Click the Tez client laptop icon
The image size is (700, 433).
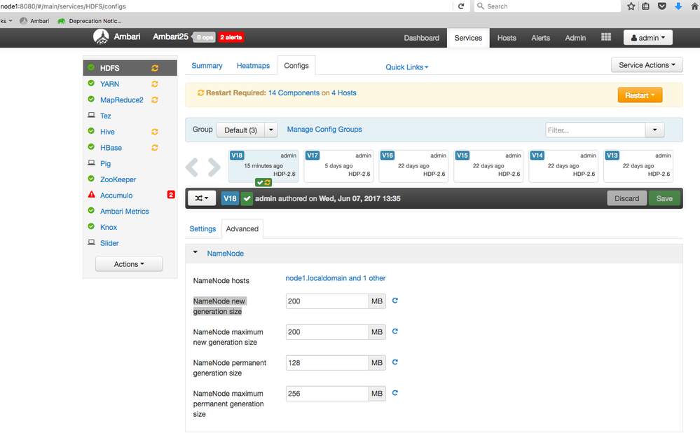pos(92,115)
